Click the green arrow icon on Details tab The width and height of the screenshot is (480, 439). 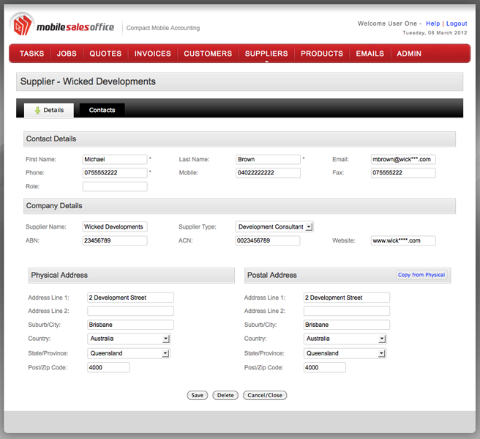click(x=37, y=111)
